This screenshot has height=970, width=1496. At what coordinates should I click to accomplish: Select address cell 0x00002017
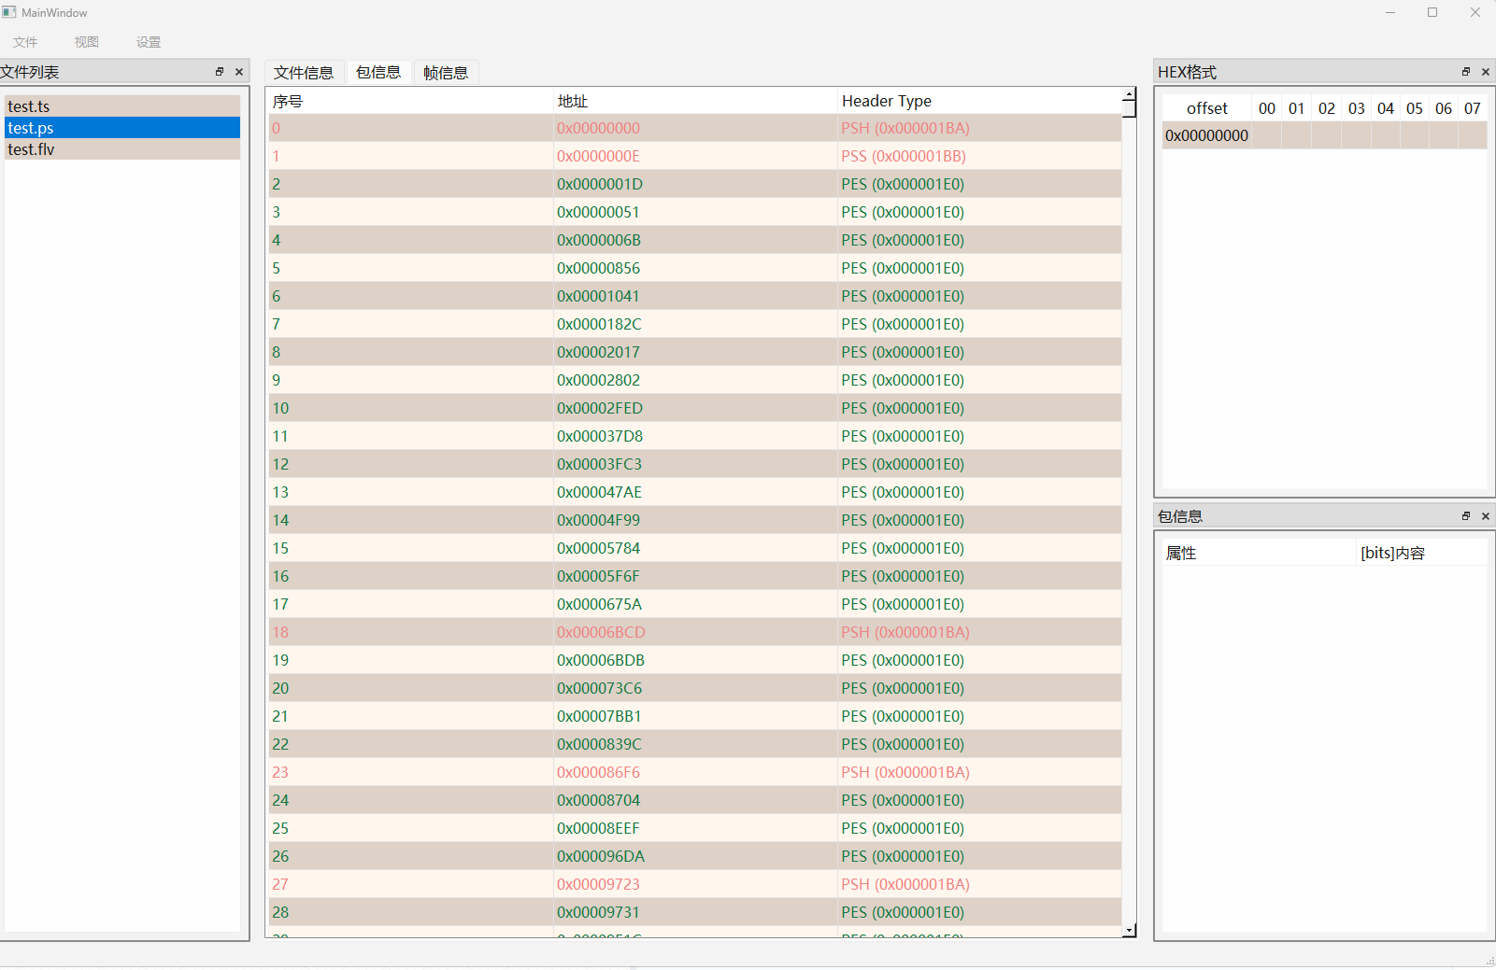tap(695, 352)
